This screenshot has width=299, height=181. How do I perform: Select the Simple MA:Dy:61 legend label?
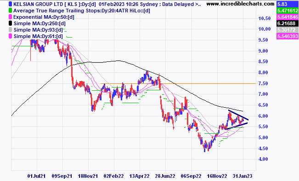(x=38, y=36)
